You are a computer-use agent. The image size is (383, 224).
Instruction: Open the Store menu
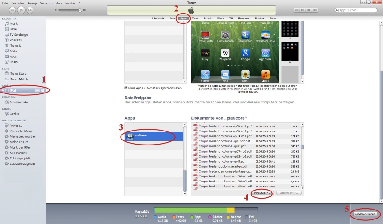(59, 3)
